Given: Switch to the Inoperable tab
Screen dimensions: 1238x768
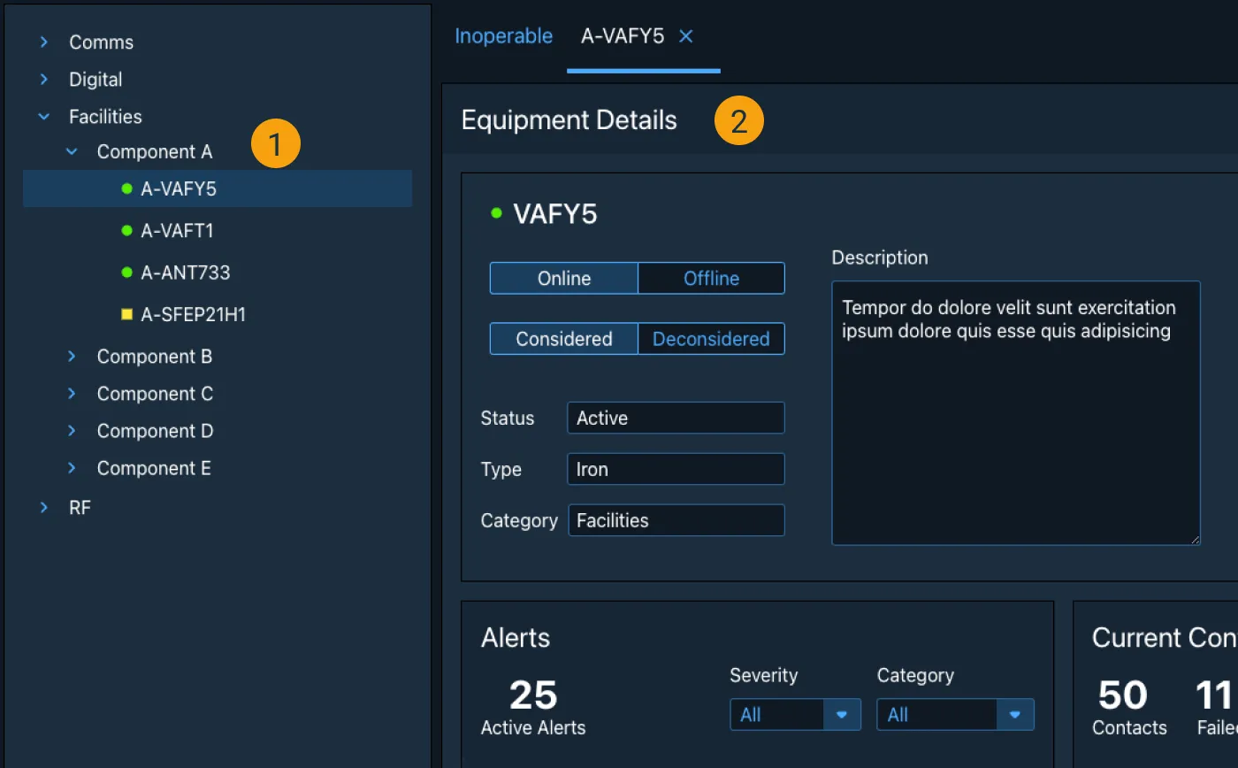Looking at the screenshot, I should click(x=503, y=36).
